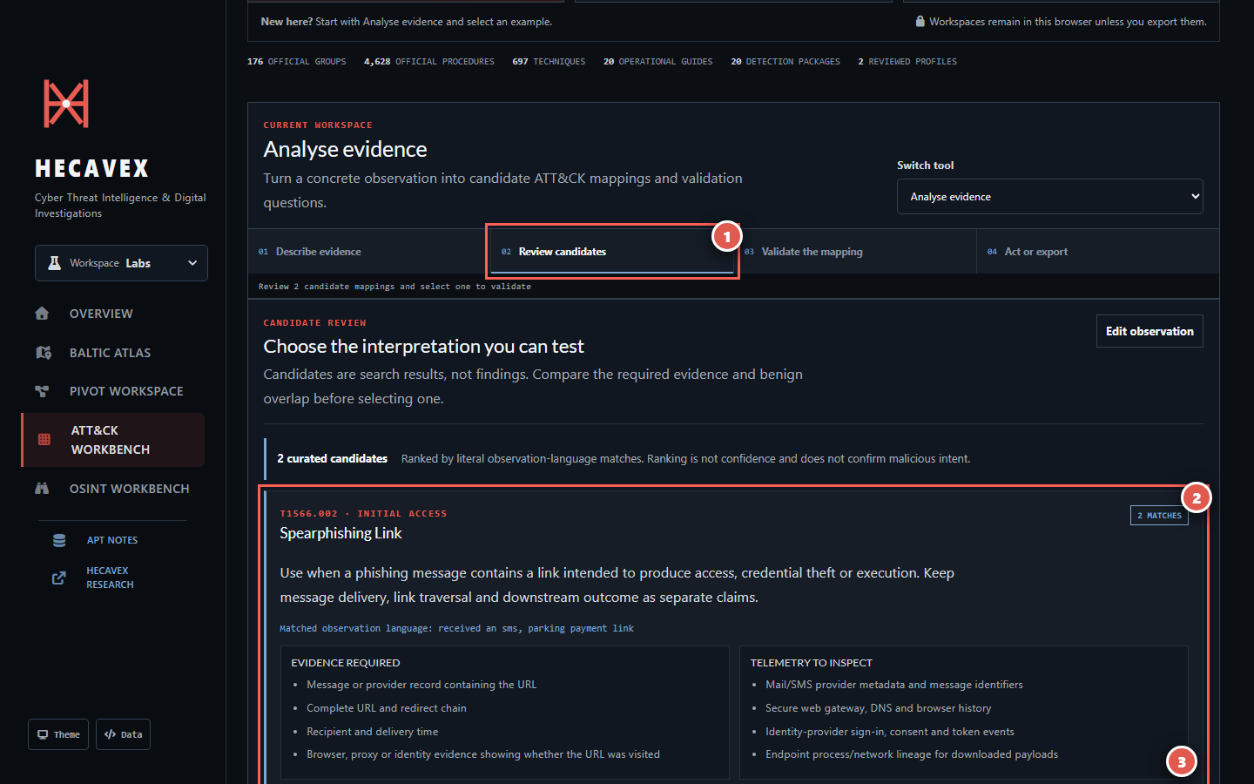Switch to Describe evidence step
Viewport: 1254px width, 784px height.
[x=368, y=252]
